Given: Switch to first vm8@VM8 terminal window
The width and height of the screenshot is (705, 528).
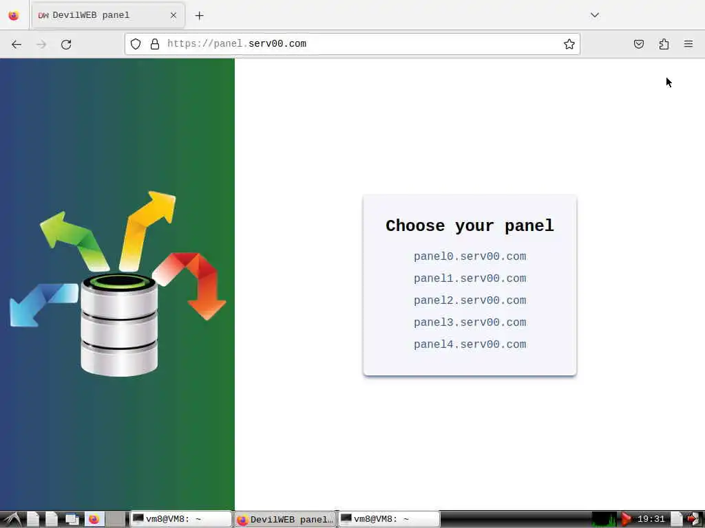Looking at the screenshot, I should click(x=181, y=520).
